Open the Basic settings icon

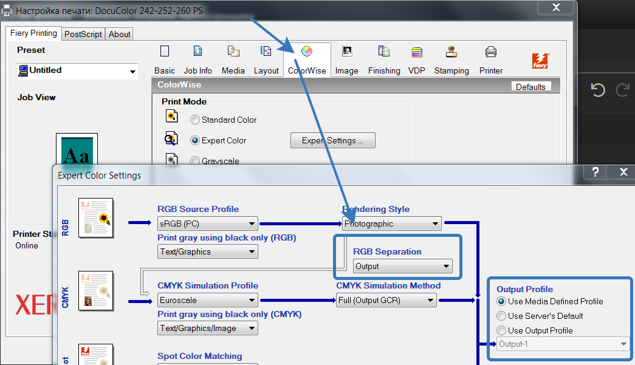coord(165,52)
